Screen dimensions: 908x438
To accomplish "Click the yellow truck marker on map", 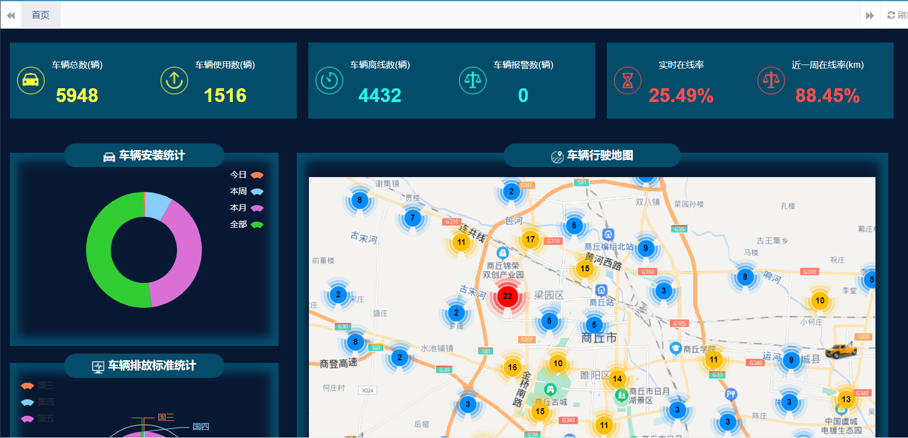I will point(841,350).
